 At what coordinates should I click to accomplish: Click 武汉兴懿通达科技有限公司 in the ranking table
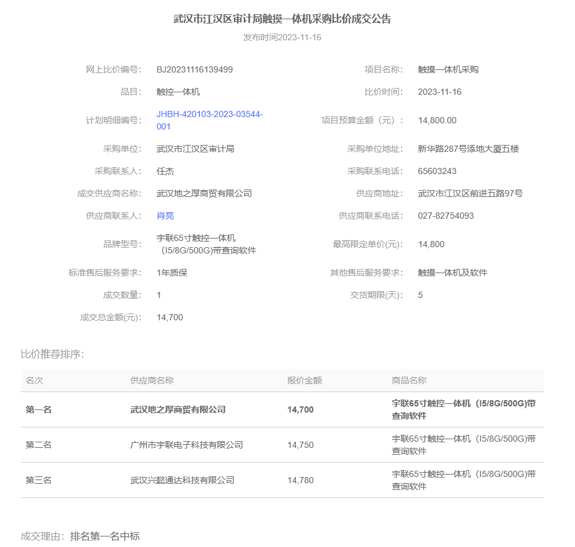point(182,480)
